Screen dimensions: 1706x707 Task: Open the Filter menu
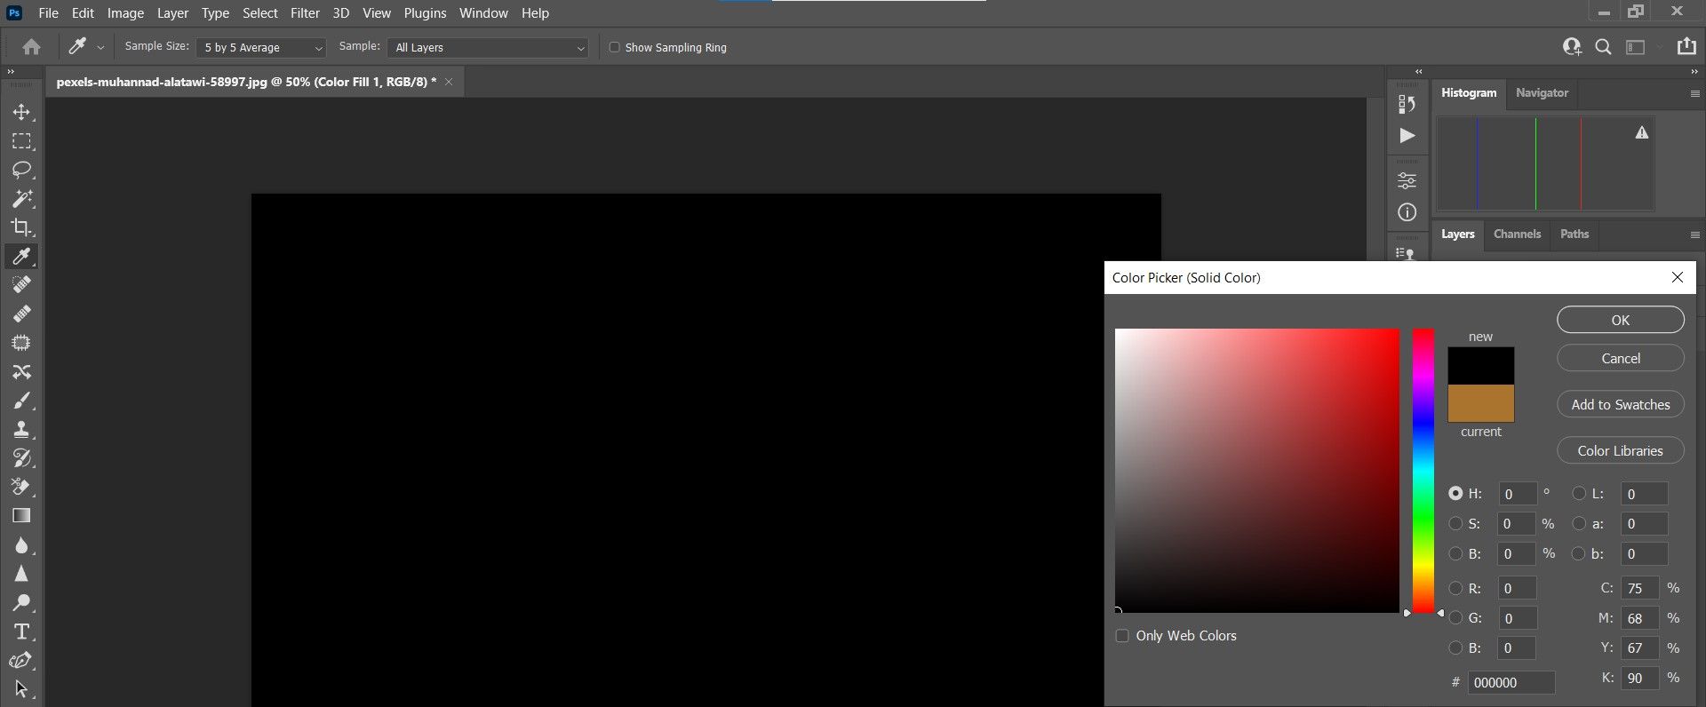click(x=305, y=13)
